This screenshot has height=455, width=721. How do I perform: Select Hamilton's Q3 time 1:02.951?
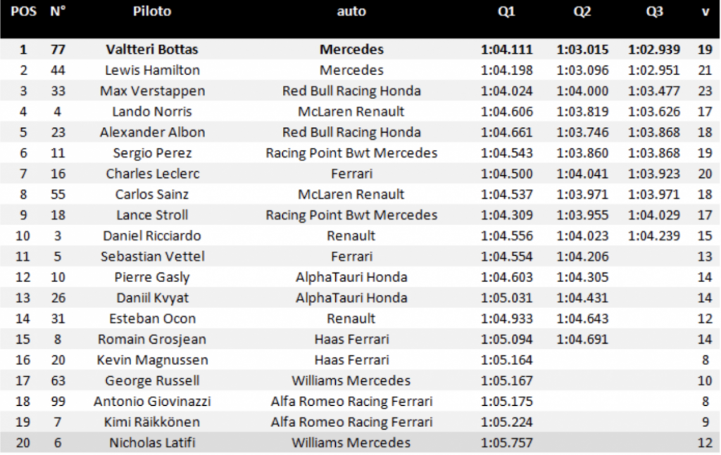[x=654, y=70]
